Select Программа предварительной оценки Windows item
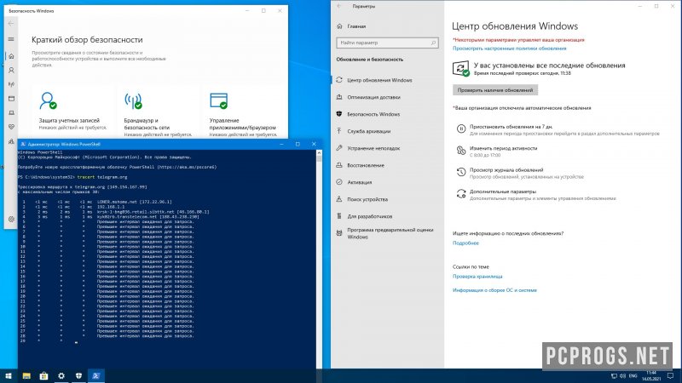 point(387,233)
